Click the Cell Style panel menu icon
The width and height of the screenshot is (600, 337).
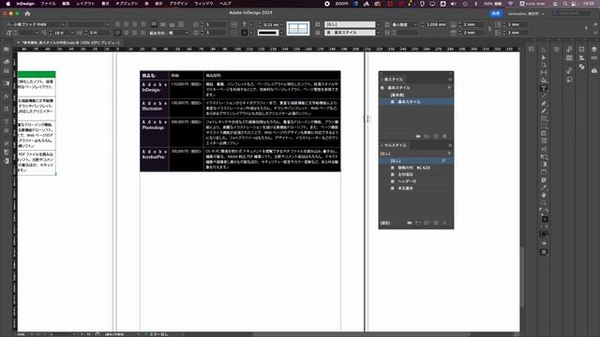450,145
